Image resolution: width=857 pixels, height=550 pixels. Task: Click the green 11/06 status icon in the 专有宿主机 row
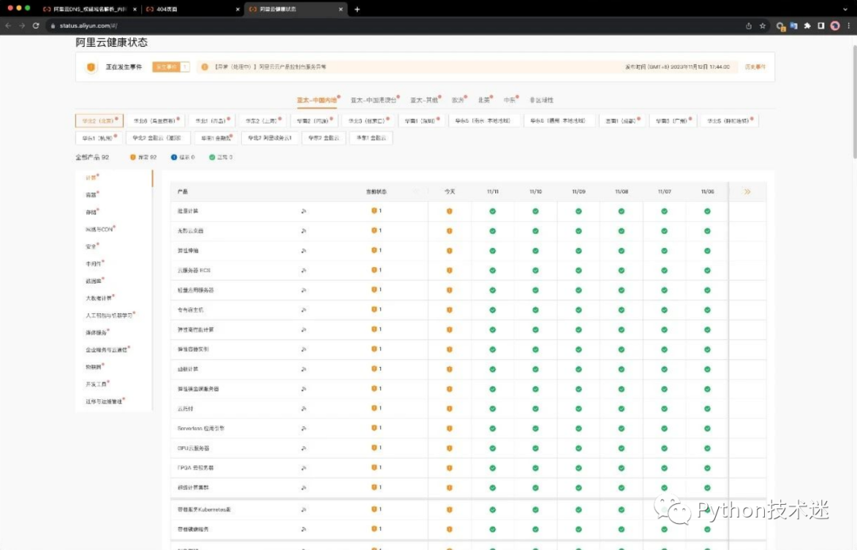707,310
